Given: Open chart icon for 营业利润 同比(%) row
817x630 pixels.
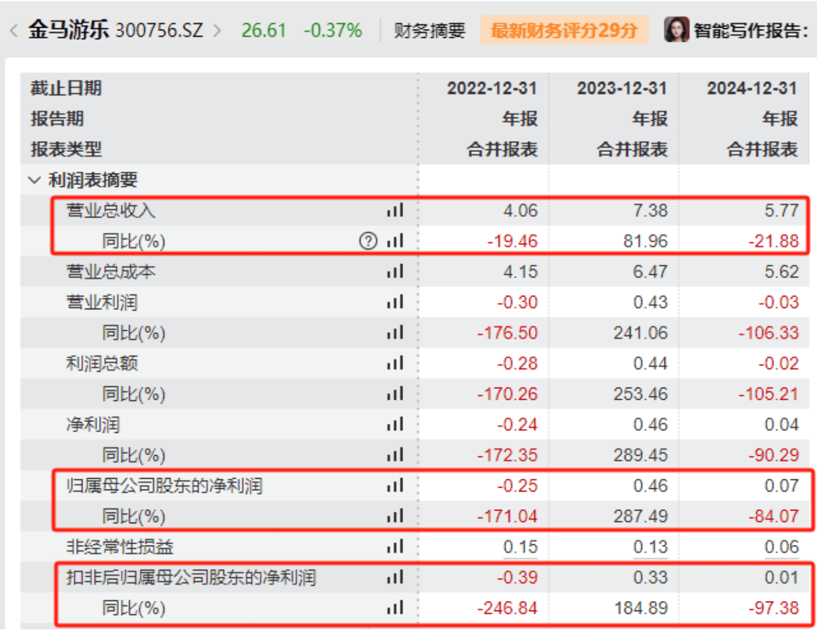Looking at the screenshot, I should click(395, 333).
